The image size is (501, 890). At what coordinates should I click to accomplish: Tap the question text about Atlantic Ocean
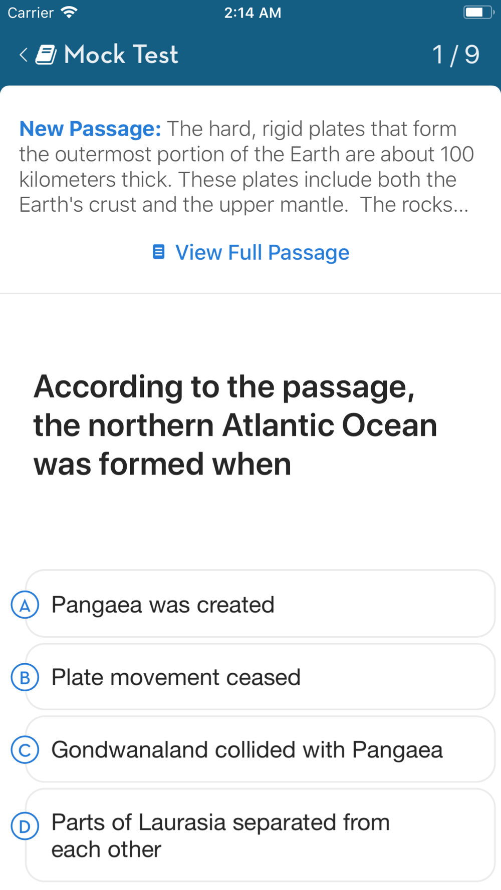235,425
